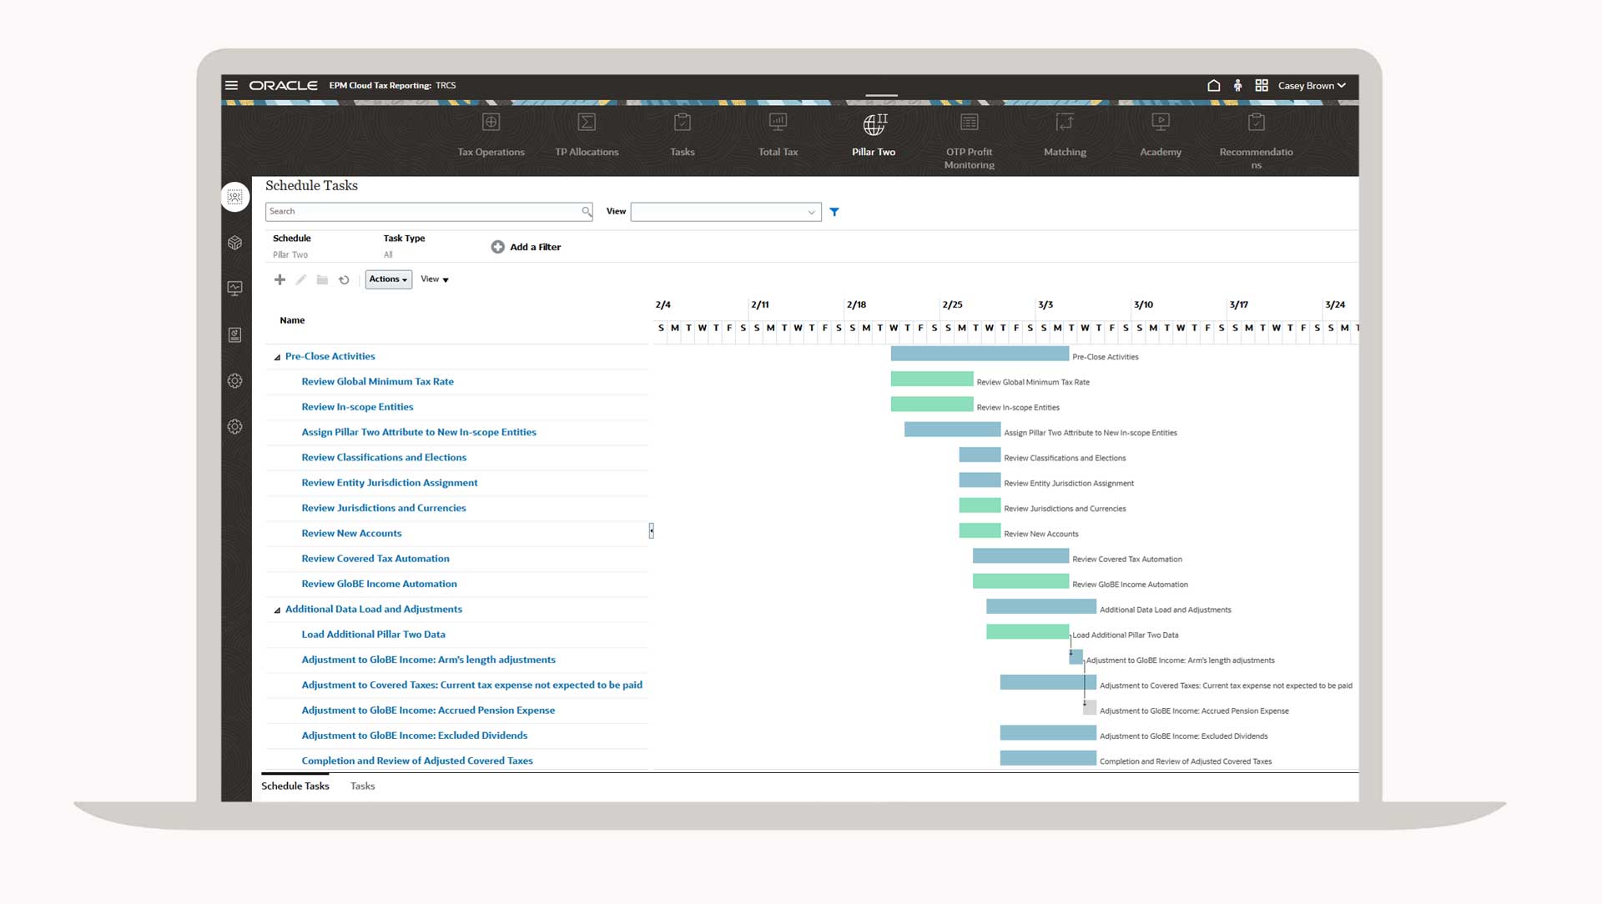Click the TP Allocations sigma icon
The width and height of the screenshot is (1602, 904).
587,123
